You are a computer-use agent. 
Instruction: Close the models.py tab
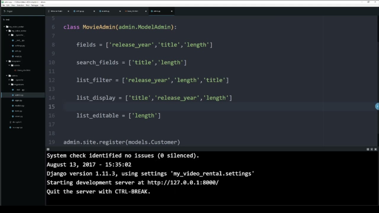click(120, 11)
